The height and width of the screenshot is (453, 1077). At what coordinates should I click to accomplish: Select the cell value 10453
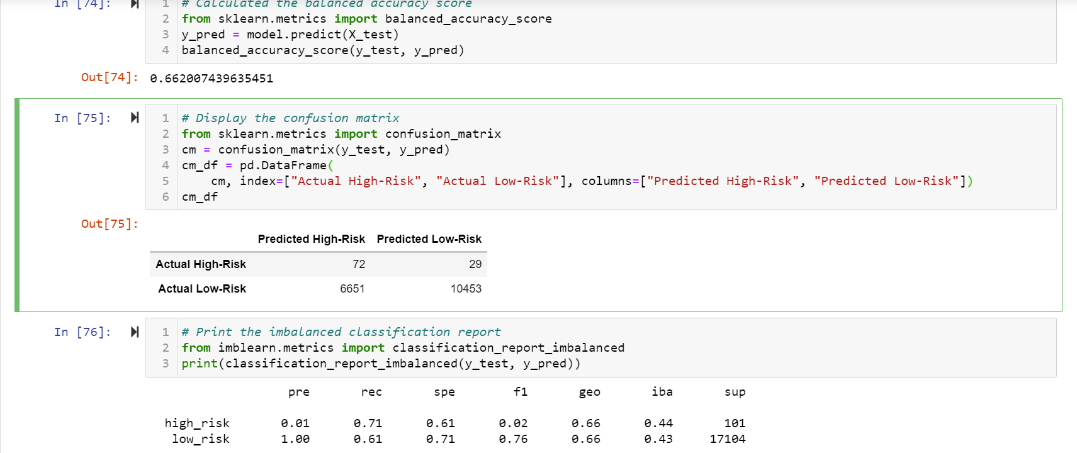pyautogui.click(x=466, y=289)
